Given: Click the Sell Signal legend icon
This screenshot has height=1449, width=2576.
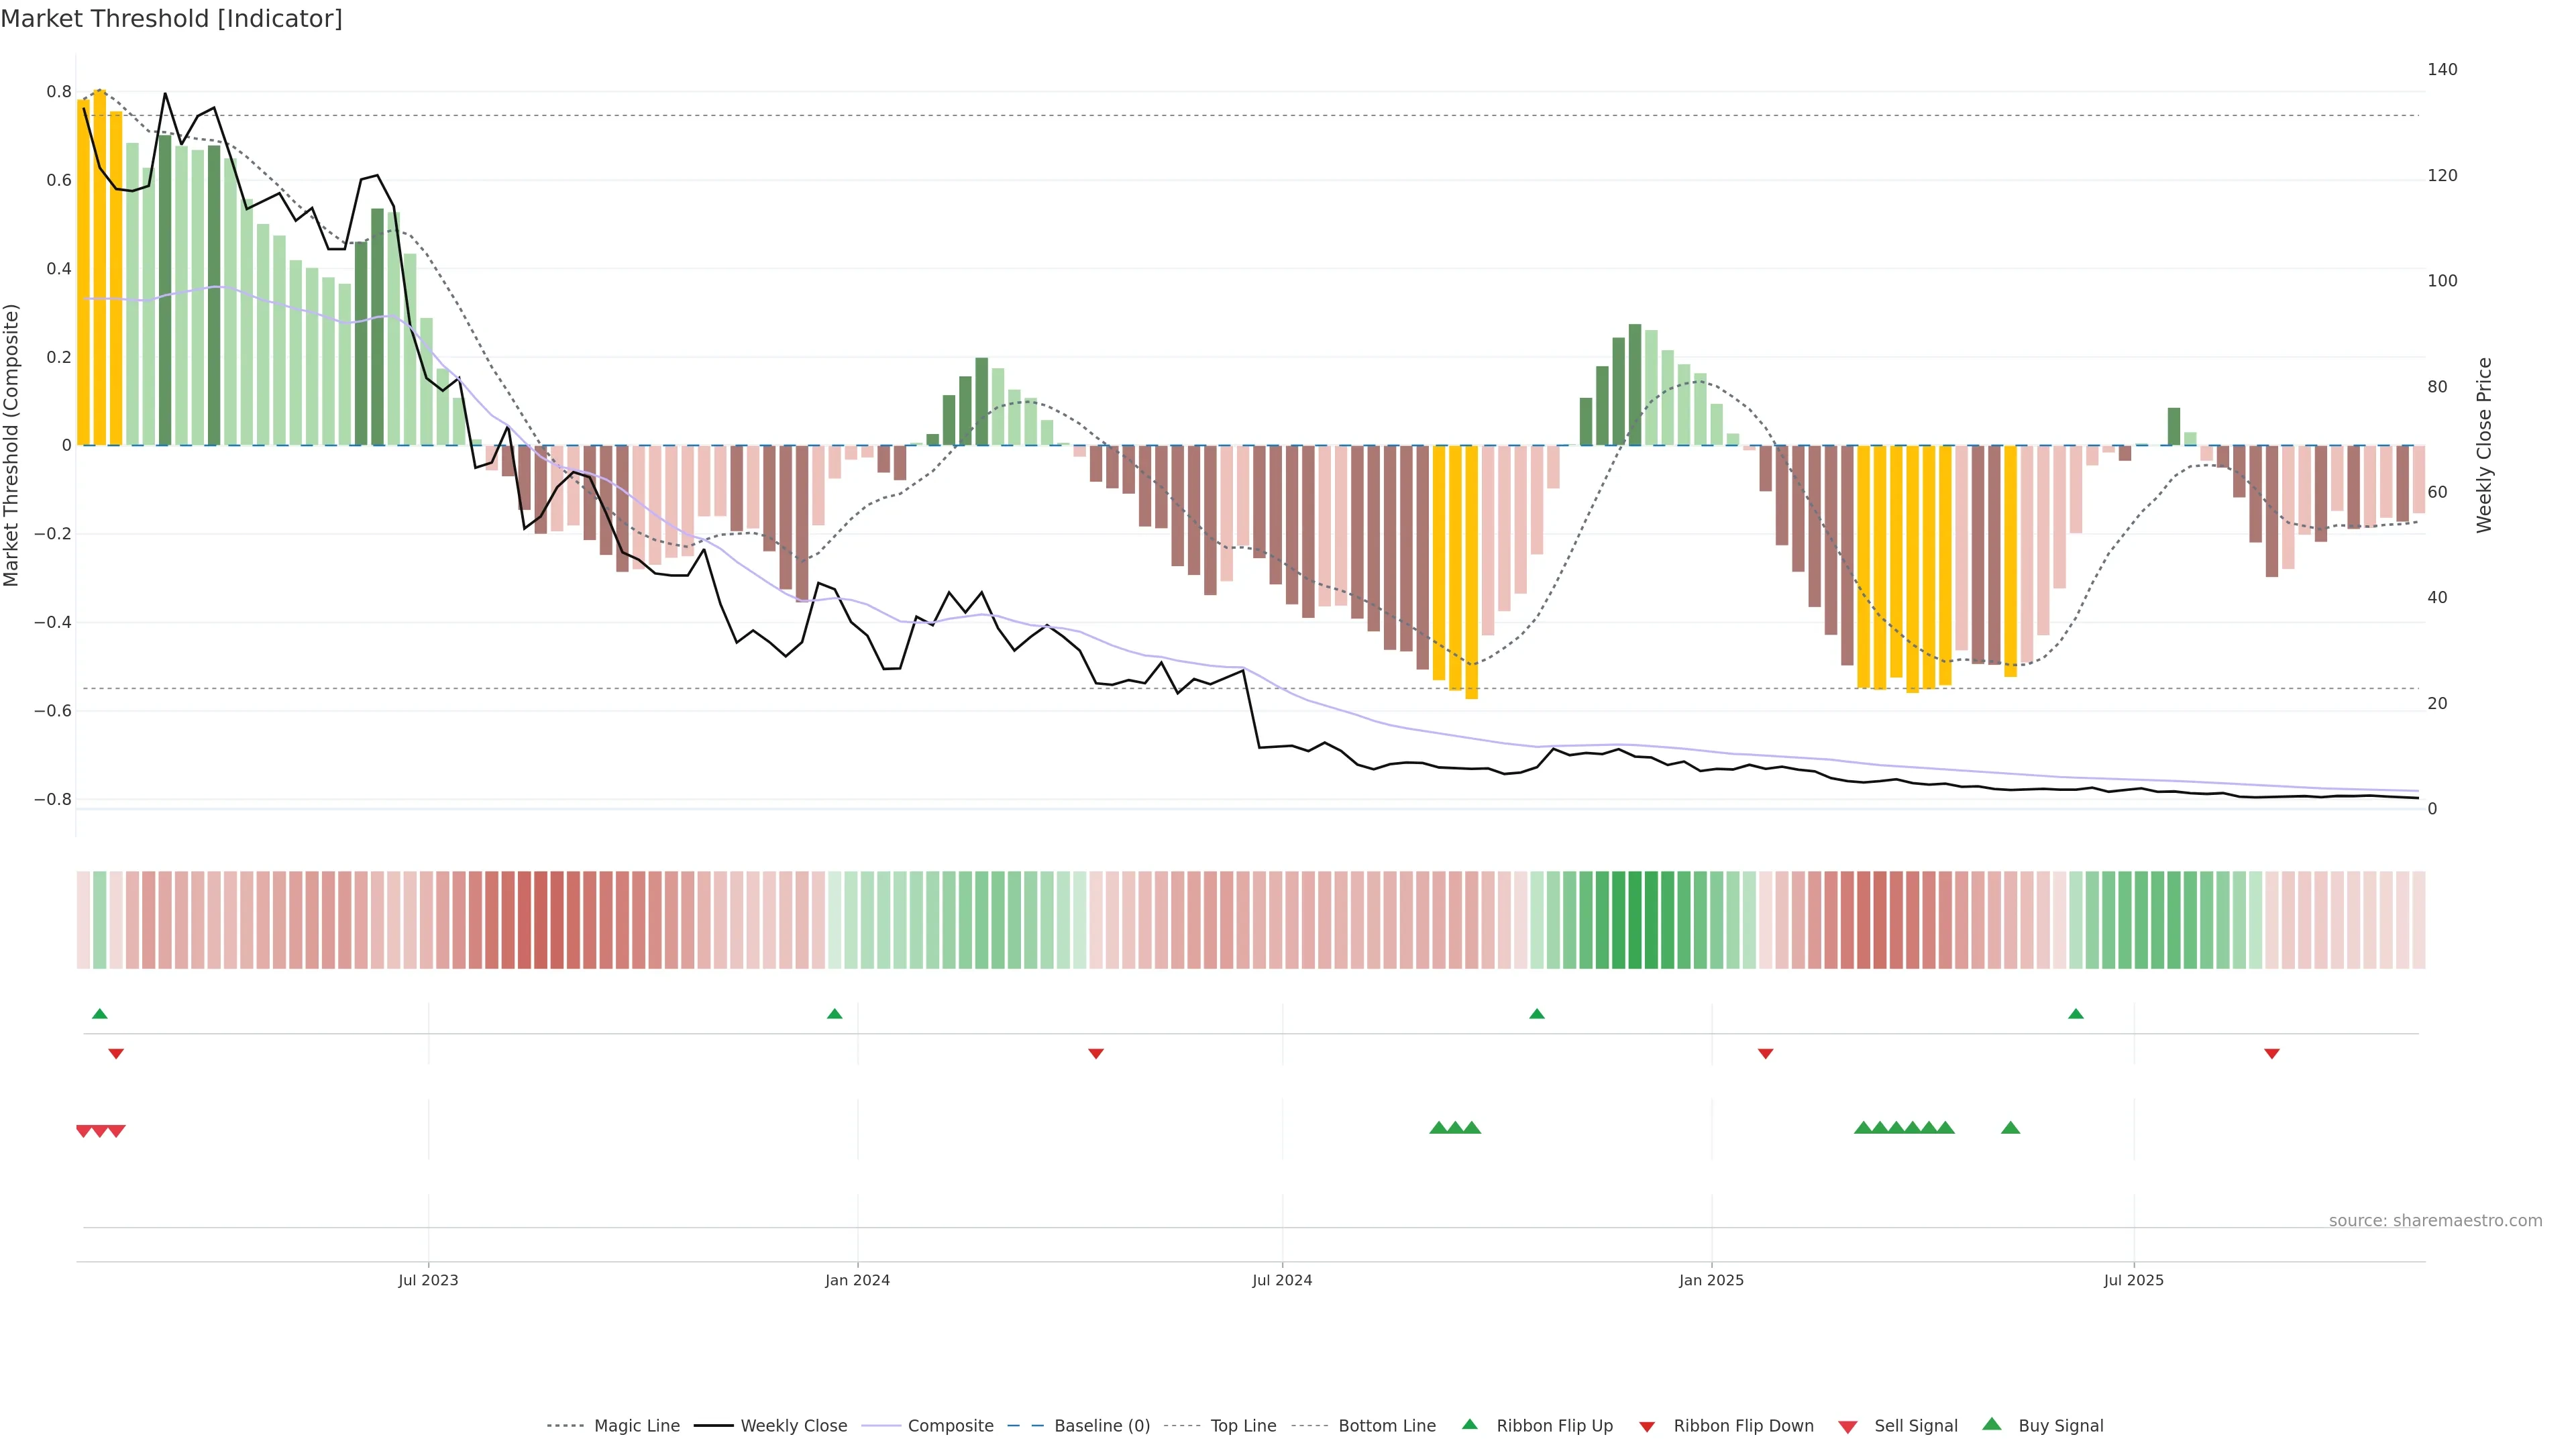Looking at the screenshot, I should [1848, 1427].
